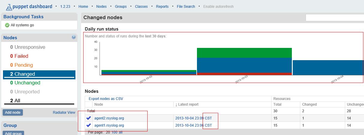Open the Nodes help question mark icon

74,37
